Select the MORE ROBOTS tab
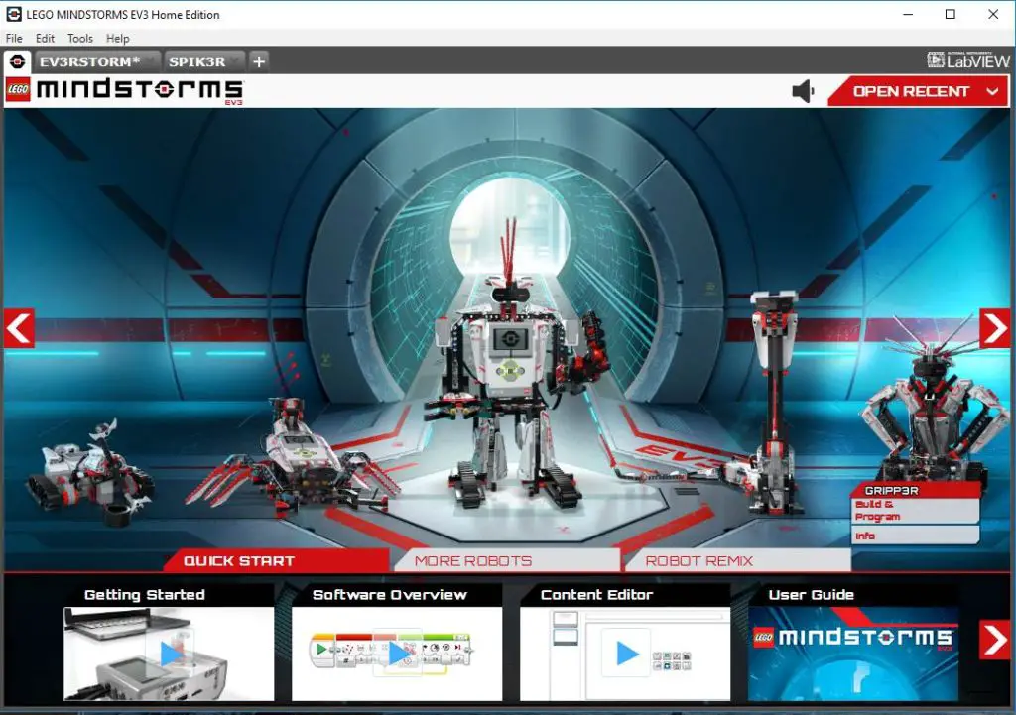This screenshot has width=1016, height=715. [x=507, y=561]
